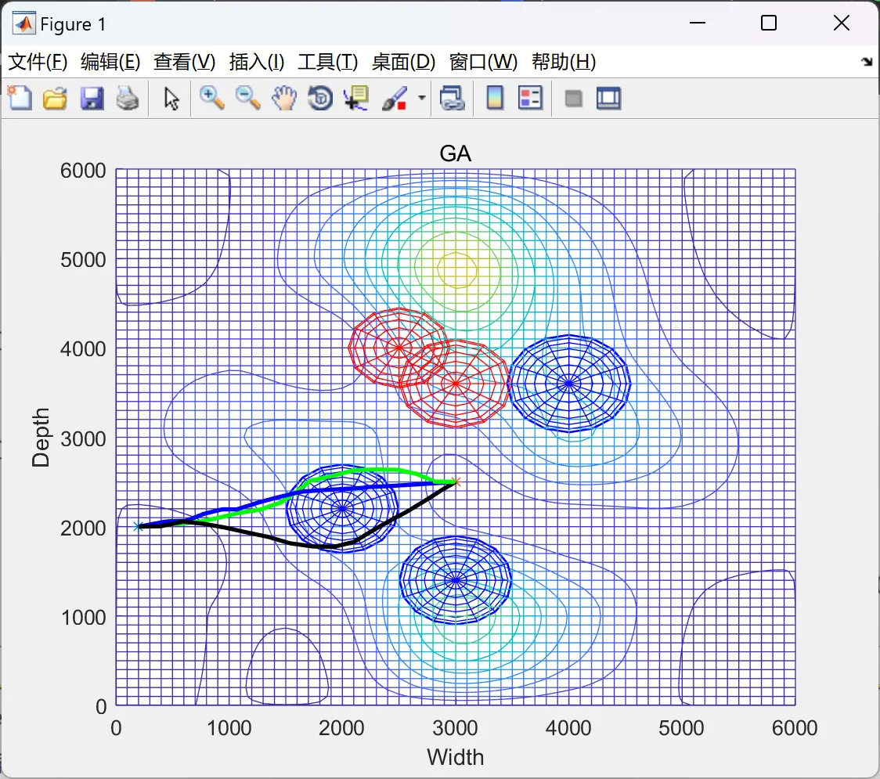Click the MATLAB logo in the title bar
The height and width of the screenshot is (779, 880).
23,23
